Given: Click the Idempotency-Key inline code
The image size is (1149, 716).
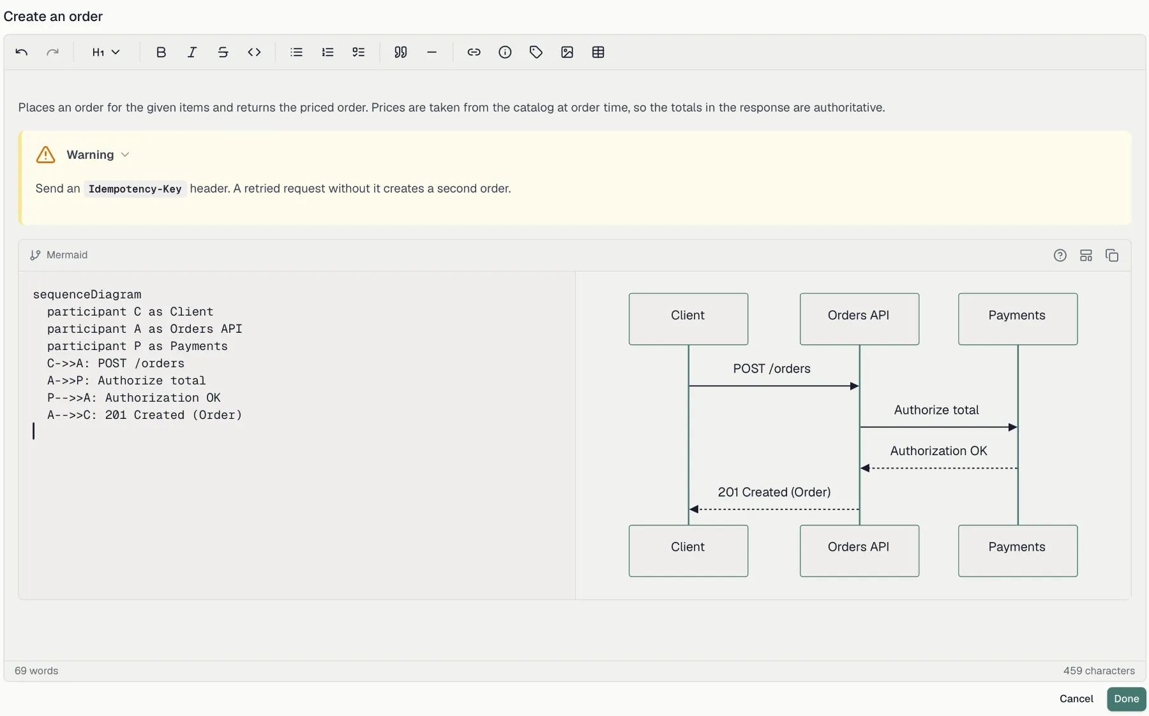Looking at the screenshot, I should (135, 189).
